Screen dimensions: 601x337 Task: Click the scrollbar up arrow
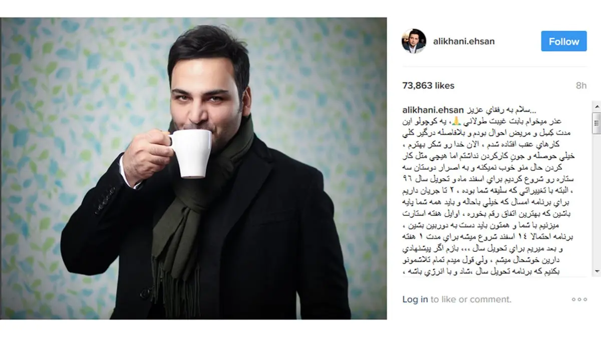596,106
